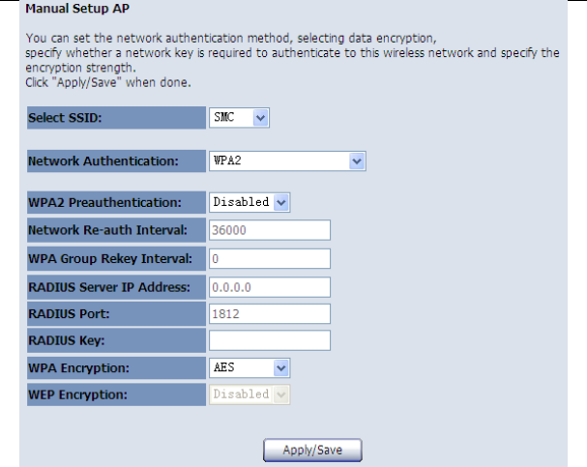587x467 pixels.
Task: Click the "WPA2 Preauthentication:" label text
Action: click(105, 203)
